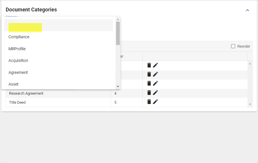This screenshot has height=163, width=258.
Task: Choose Agreement from the dropdown options
Action: click(x=18, y=72)
